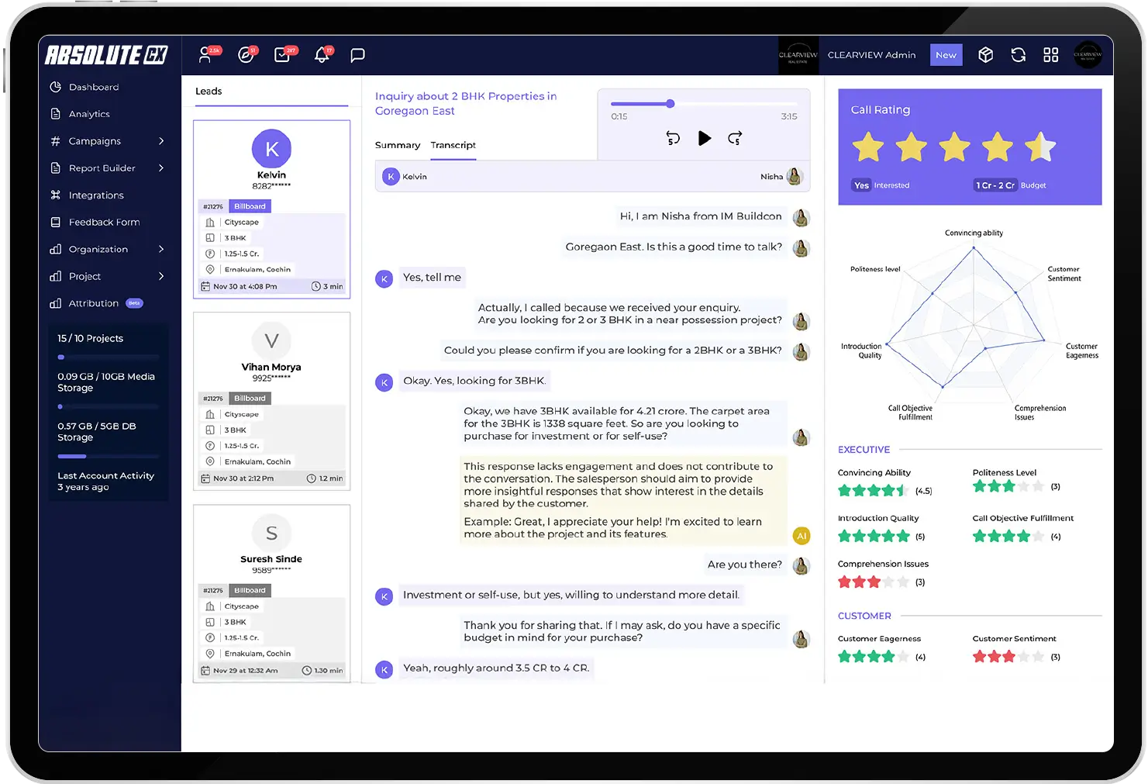Open the chat bubble icon
Viewport: 1148px width, 784px height.
tap(357, 55)
